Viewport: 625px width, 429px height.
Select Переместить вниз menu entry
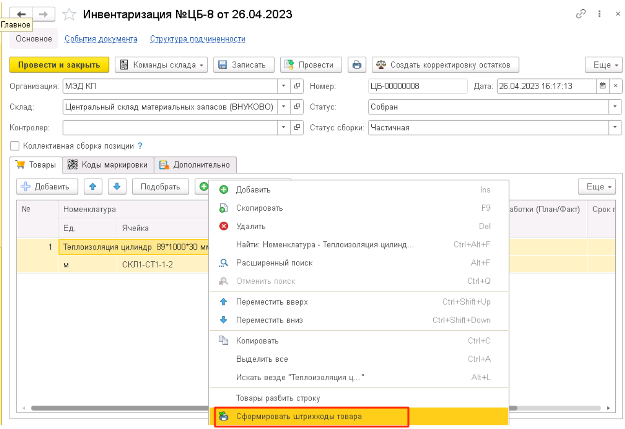pos(359,320)
